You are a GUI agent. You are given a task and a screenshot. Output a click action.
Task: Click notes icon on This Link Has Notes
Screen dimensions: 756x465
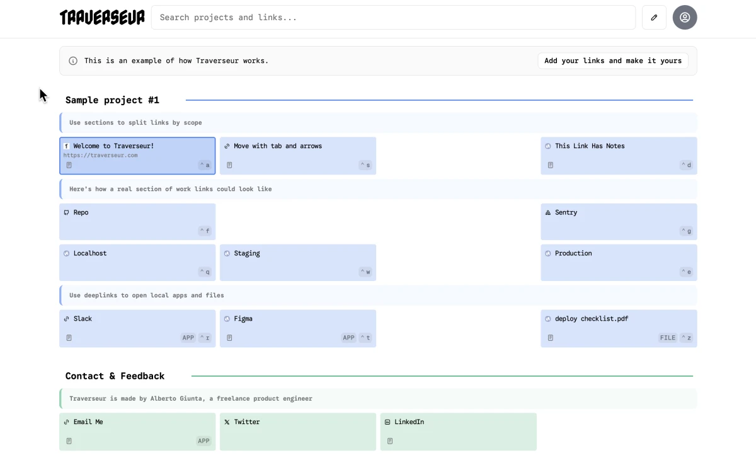point(550,165)
